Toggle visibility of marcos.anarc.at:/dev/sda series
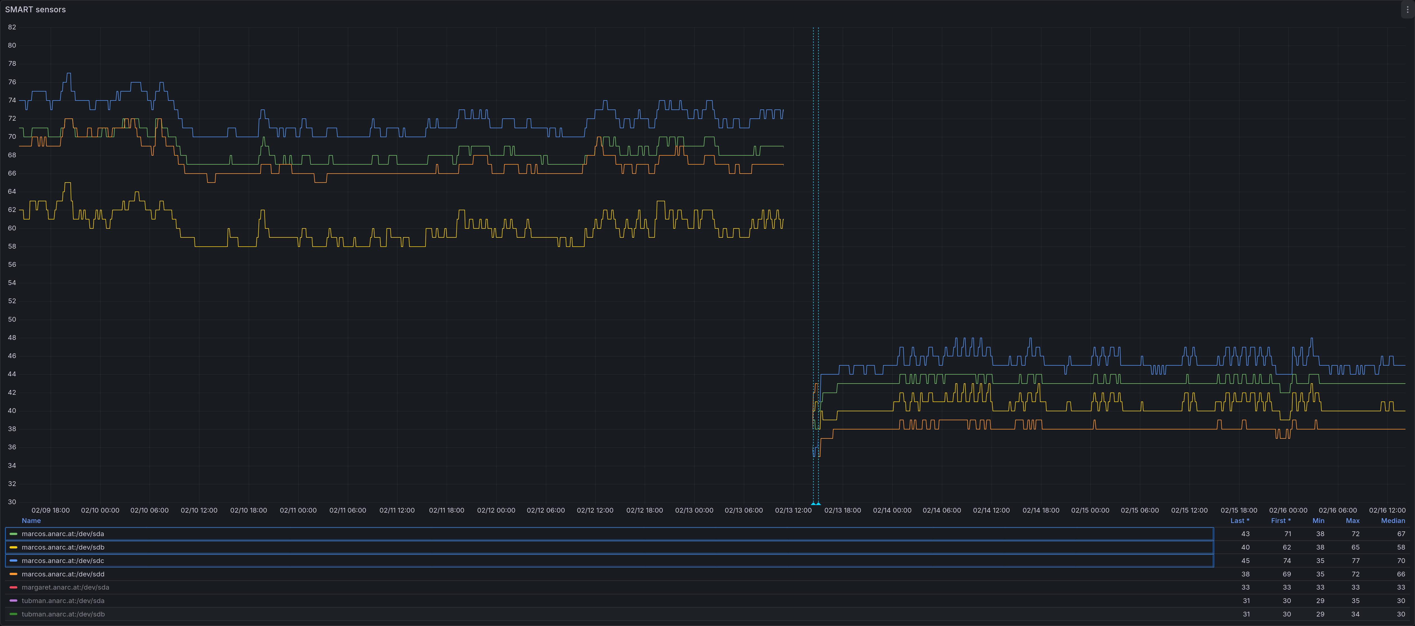 click(63, 534)
